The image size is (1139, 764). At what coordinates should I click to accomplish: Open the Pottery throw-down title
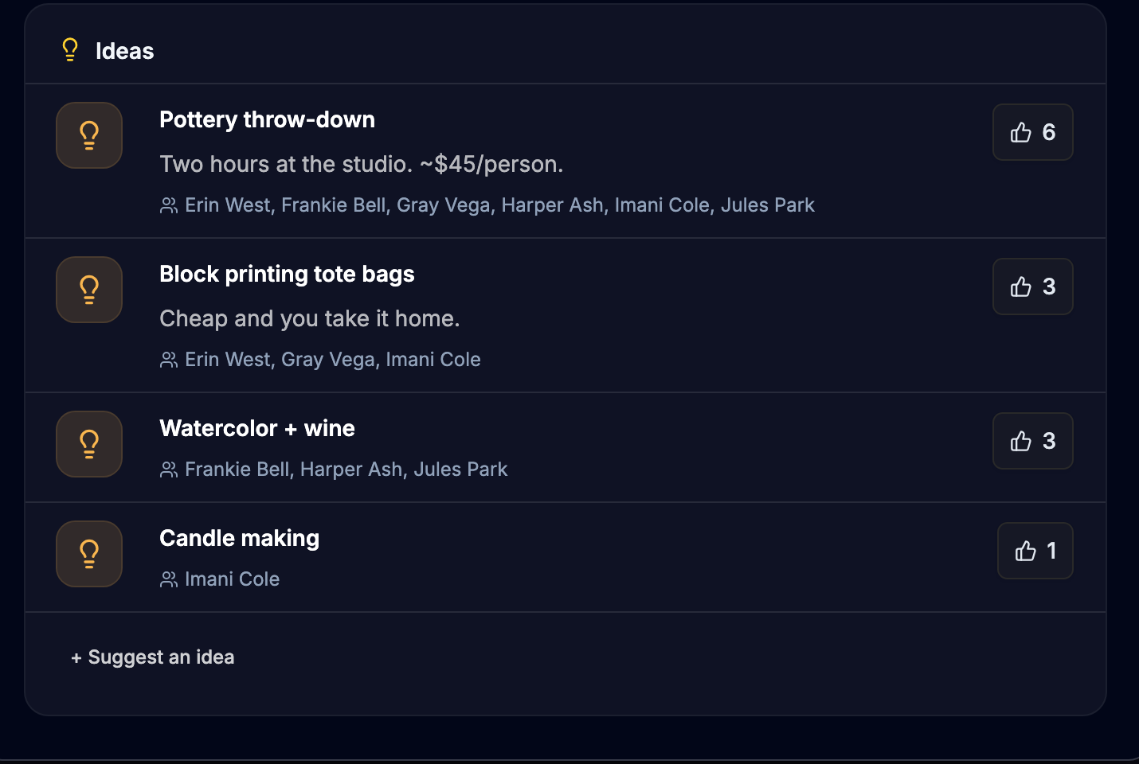(x=267, y=119)
